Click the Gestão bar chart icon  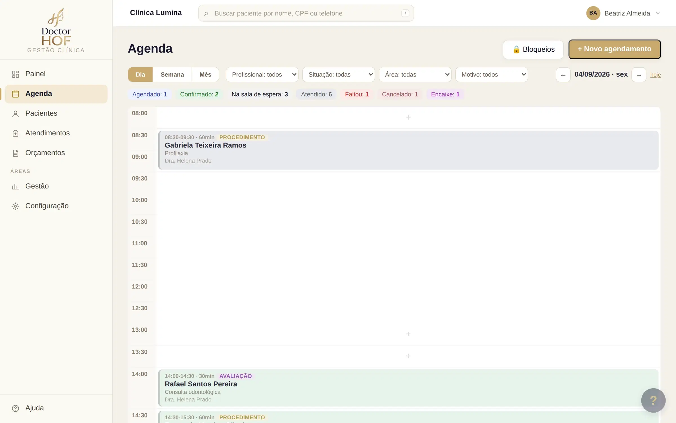pos(15,186)
